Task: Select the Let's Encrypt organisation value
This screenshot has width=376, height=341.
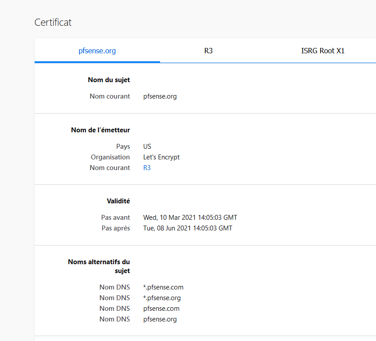Action: pyautogui.click(x=161, y=157)
